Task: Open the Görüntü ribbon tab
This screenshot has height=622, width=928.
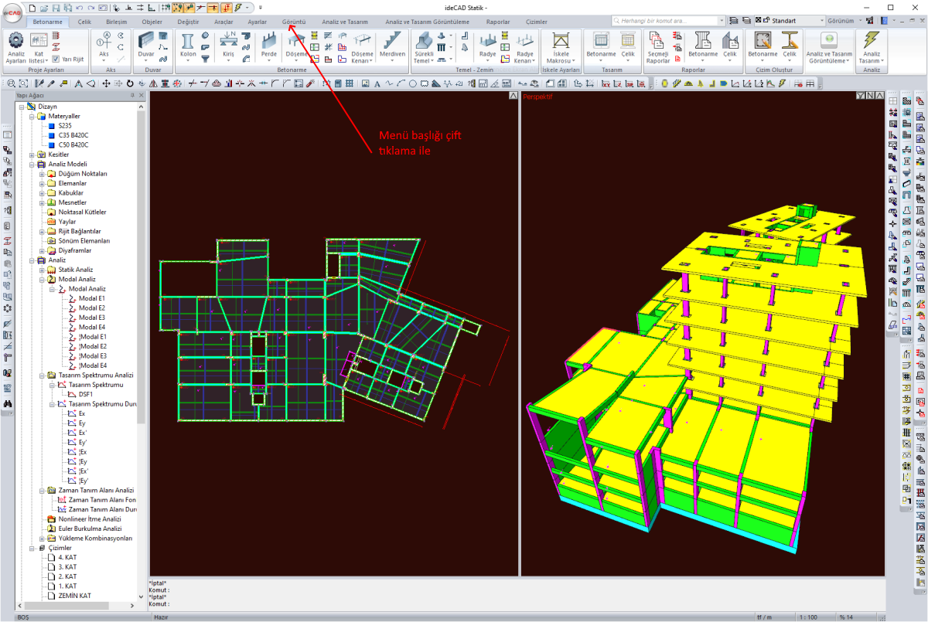Action: (x=294, y=22)
